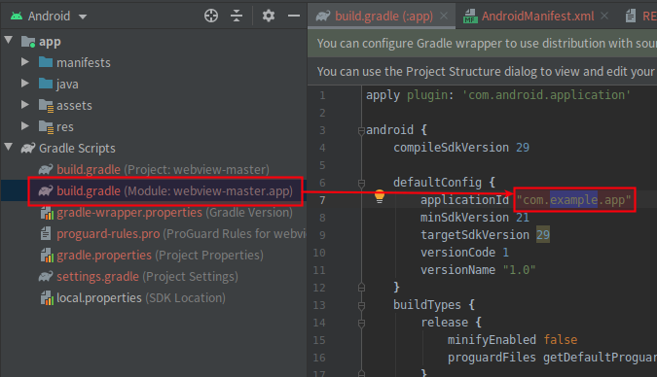Click the build.gradle Module elephant icon
The height and width of the screenshot is (377, 657).
[46, 190]
